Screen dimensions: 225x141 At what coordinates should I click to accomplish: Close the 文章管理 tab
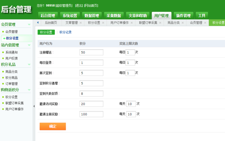pos(81,23)
